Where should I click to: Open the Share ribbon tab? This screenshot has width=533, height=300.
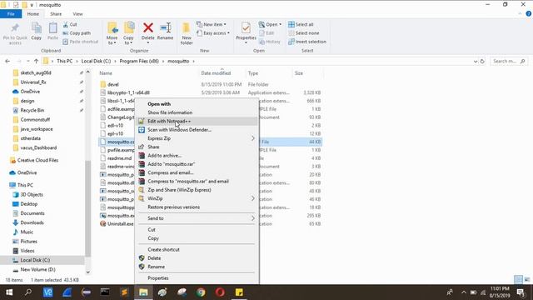56,14
